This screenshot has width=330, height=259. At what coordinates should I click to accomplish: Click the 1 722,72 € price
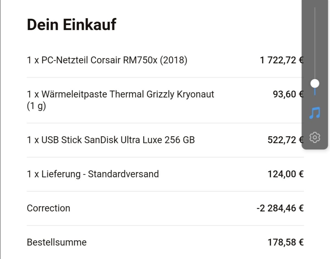[280, 60]
